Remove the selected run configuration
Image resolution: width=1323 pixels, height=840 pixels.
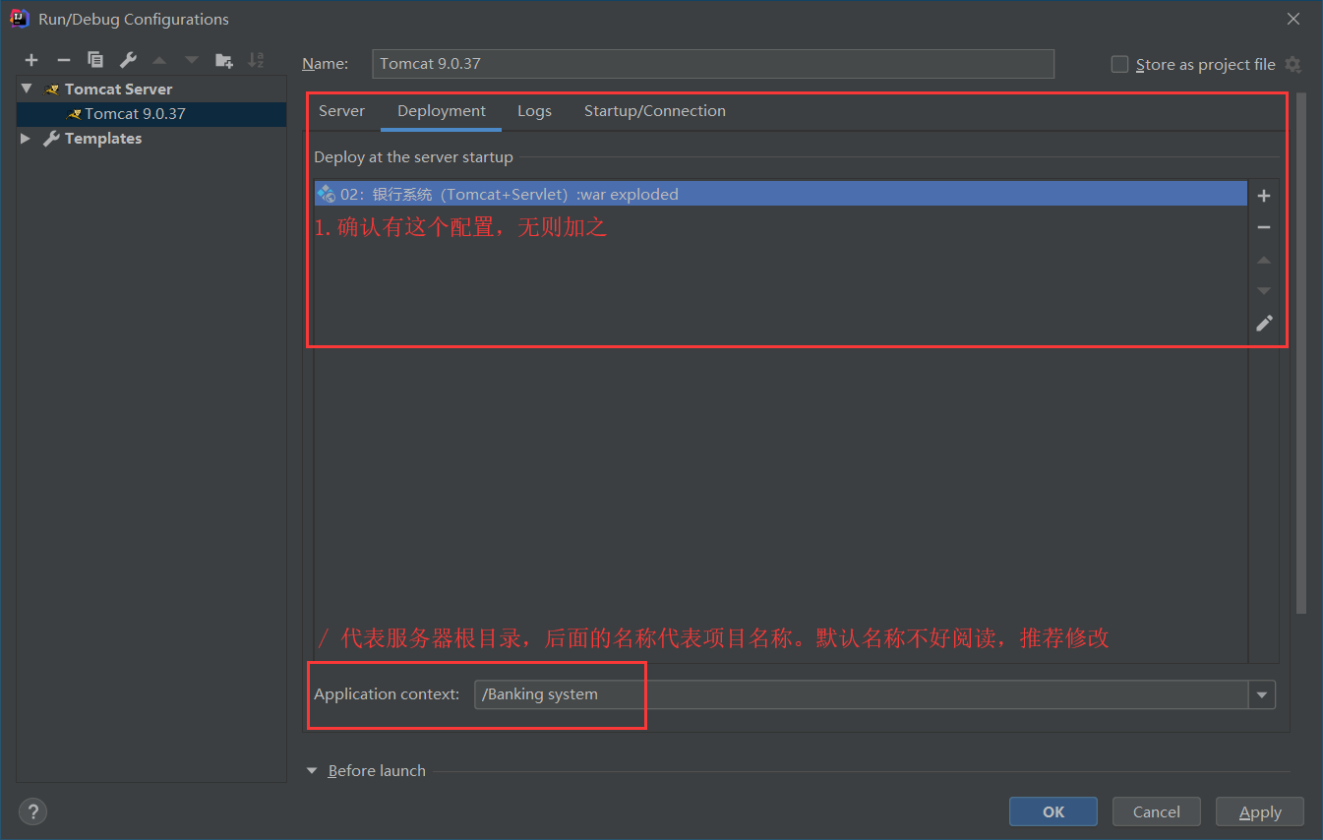pyautogui.click(x=63, y=61)
